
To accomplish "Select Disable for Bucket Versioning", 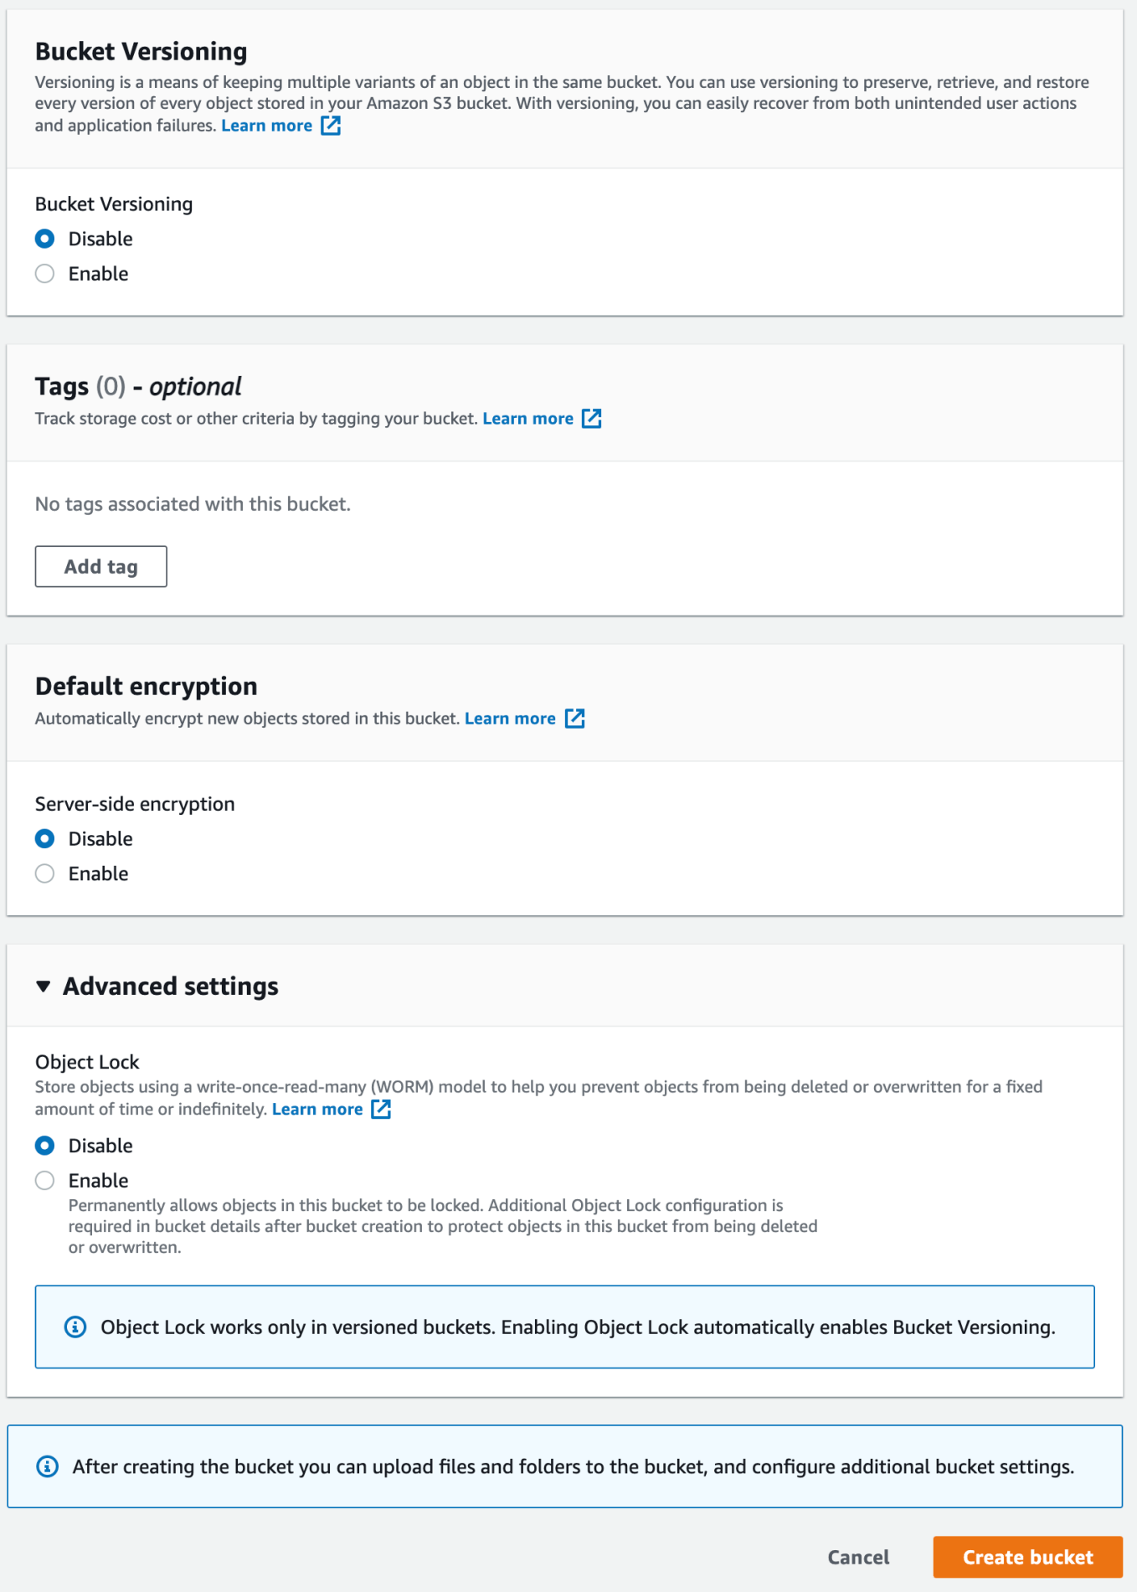I will tap(45, 238).
